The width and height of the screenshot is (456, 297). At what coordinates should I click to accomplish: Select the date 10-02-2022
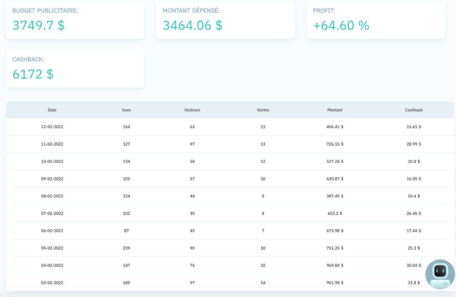point(52,161)
